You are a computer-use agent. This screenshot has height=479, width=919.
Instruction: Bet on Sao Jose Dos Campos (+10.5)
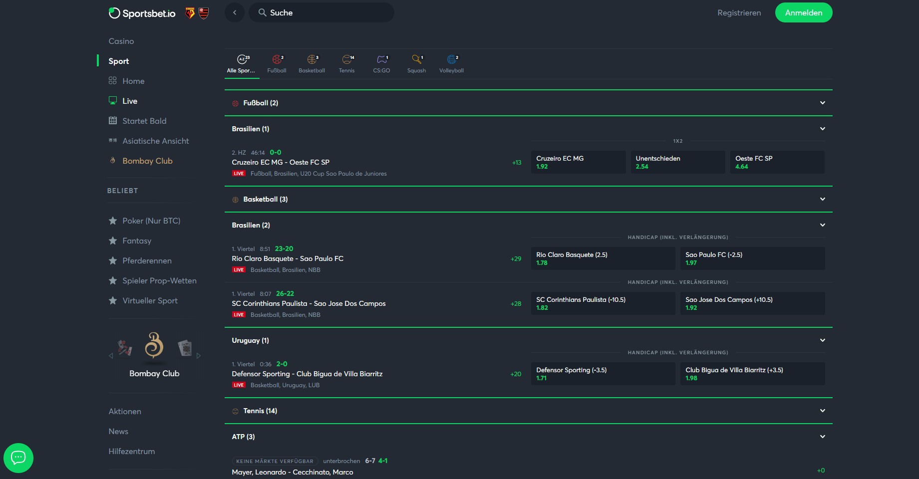click(752, 303)
